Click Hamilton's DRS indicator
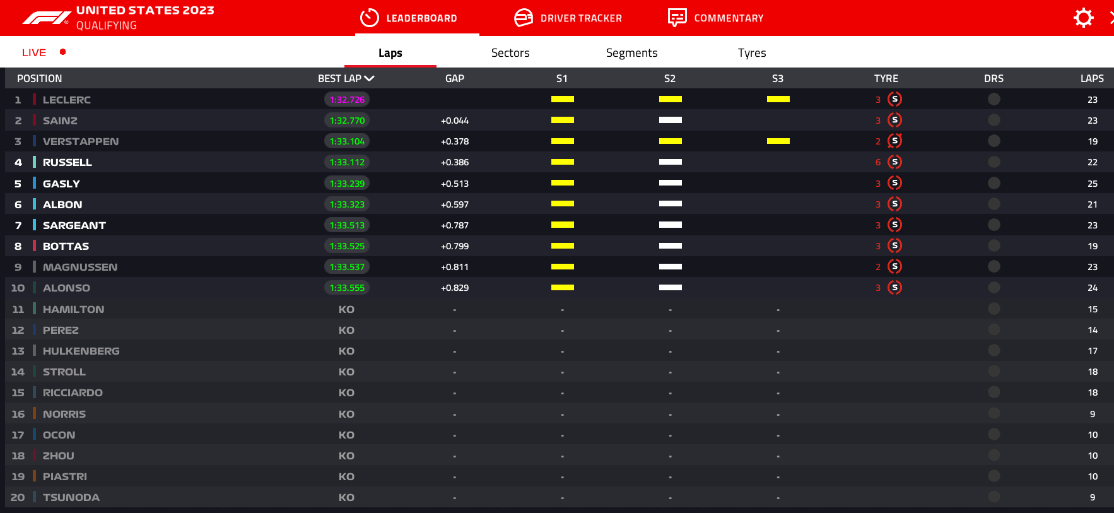Screen dimensions: 1114x513 click(x=994, y=309)
